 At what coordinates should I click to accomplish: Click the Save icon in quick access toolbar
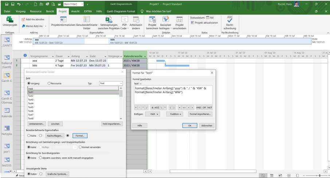click(x=7, y=4)
